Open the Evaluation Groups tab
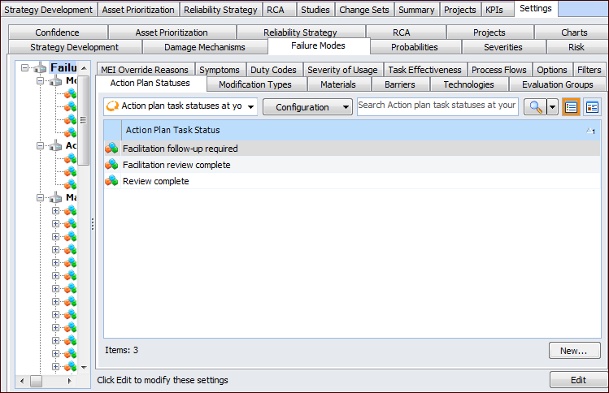Viewport: 609px width, 393px height. tap(557, 84)
